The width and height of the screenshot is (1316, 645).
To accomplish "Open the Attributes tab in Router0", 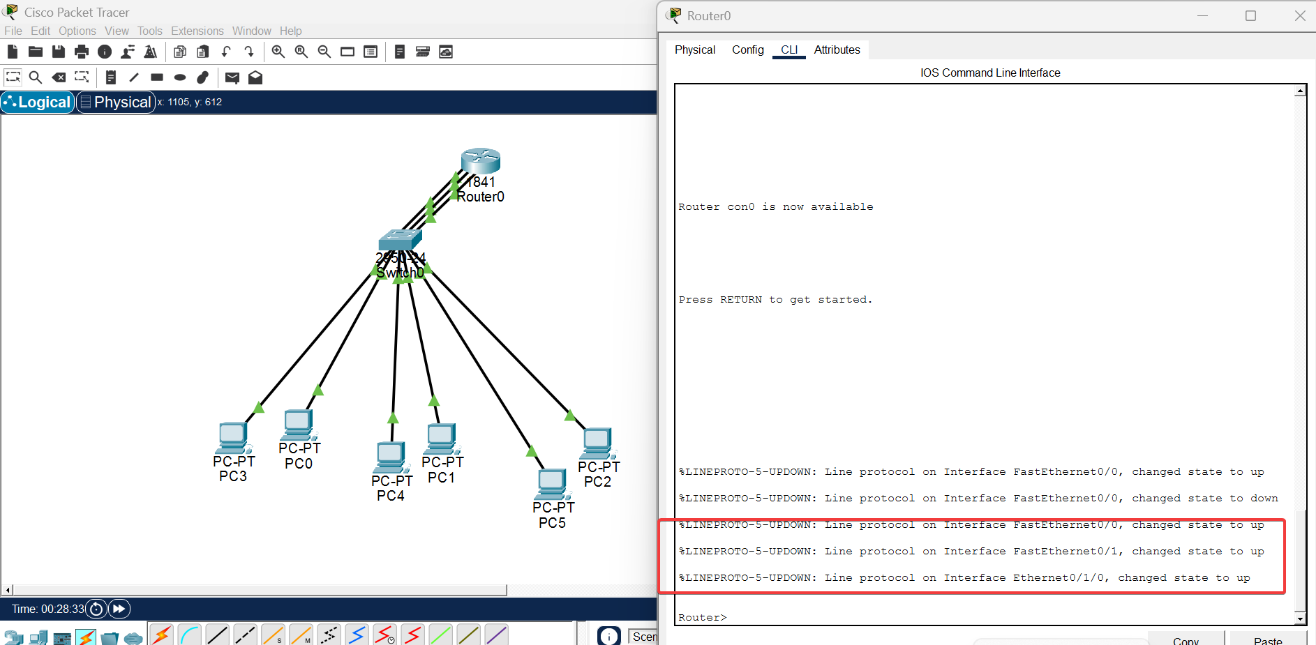I will [x=837, y=50].
